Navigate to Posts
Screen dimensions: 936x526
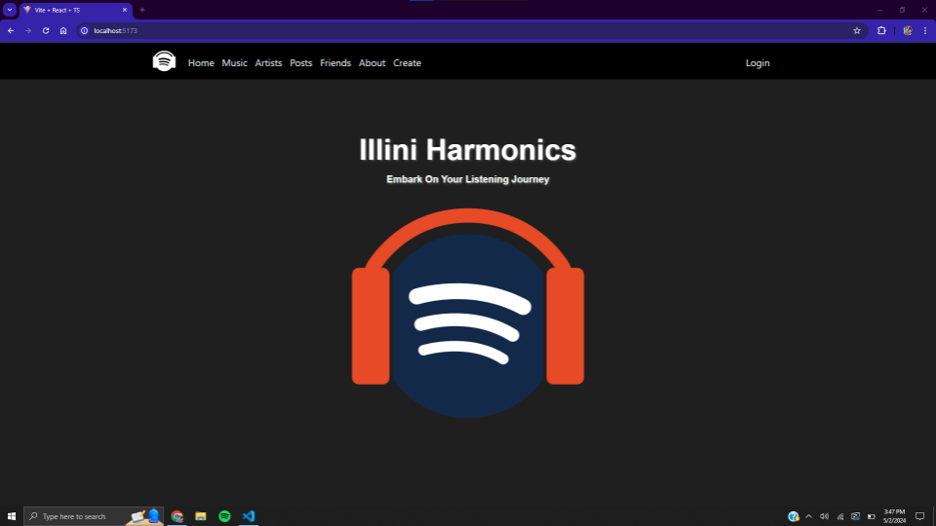tap(301, 63)
